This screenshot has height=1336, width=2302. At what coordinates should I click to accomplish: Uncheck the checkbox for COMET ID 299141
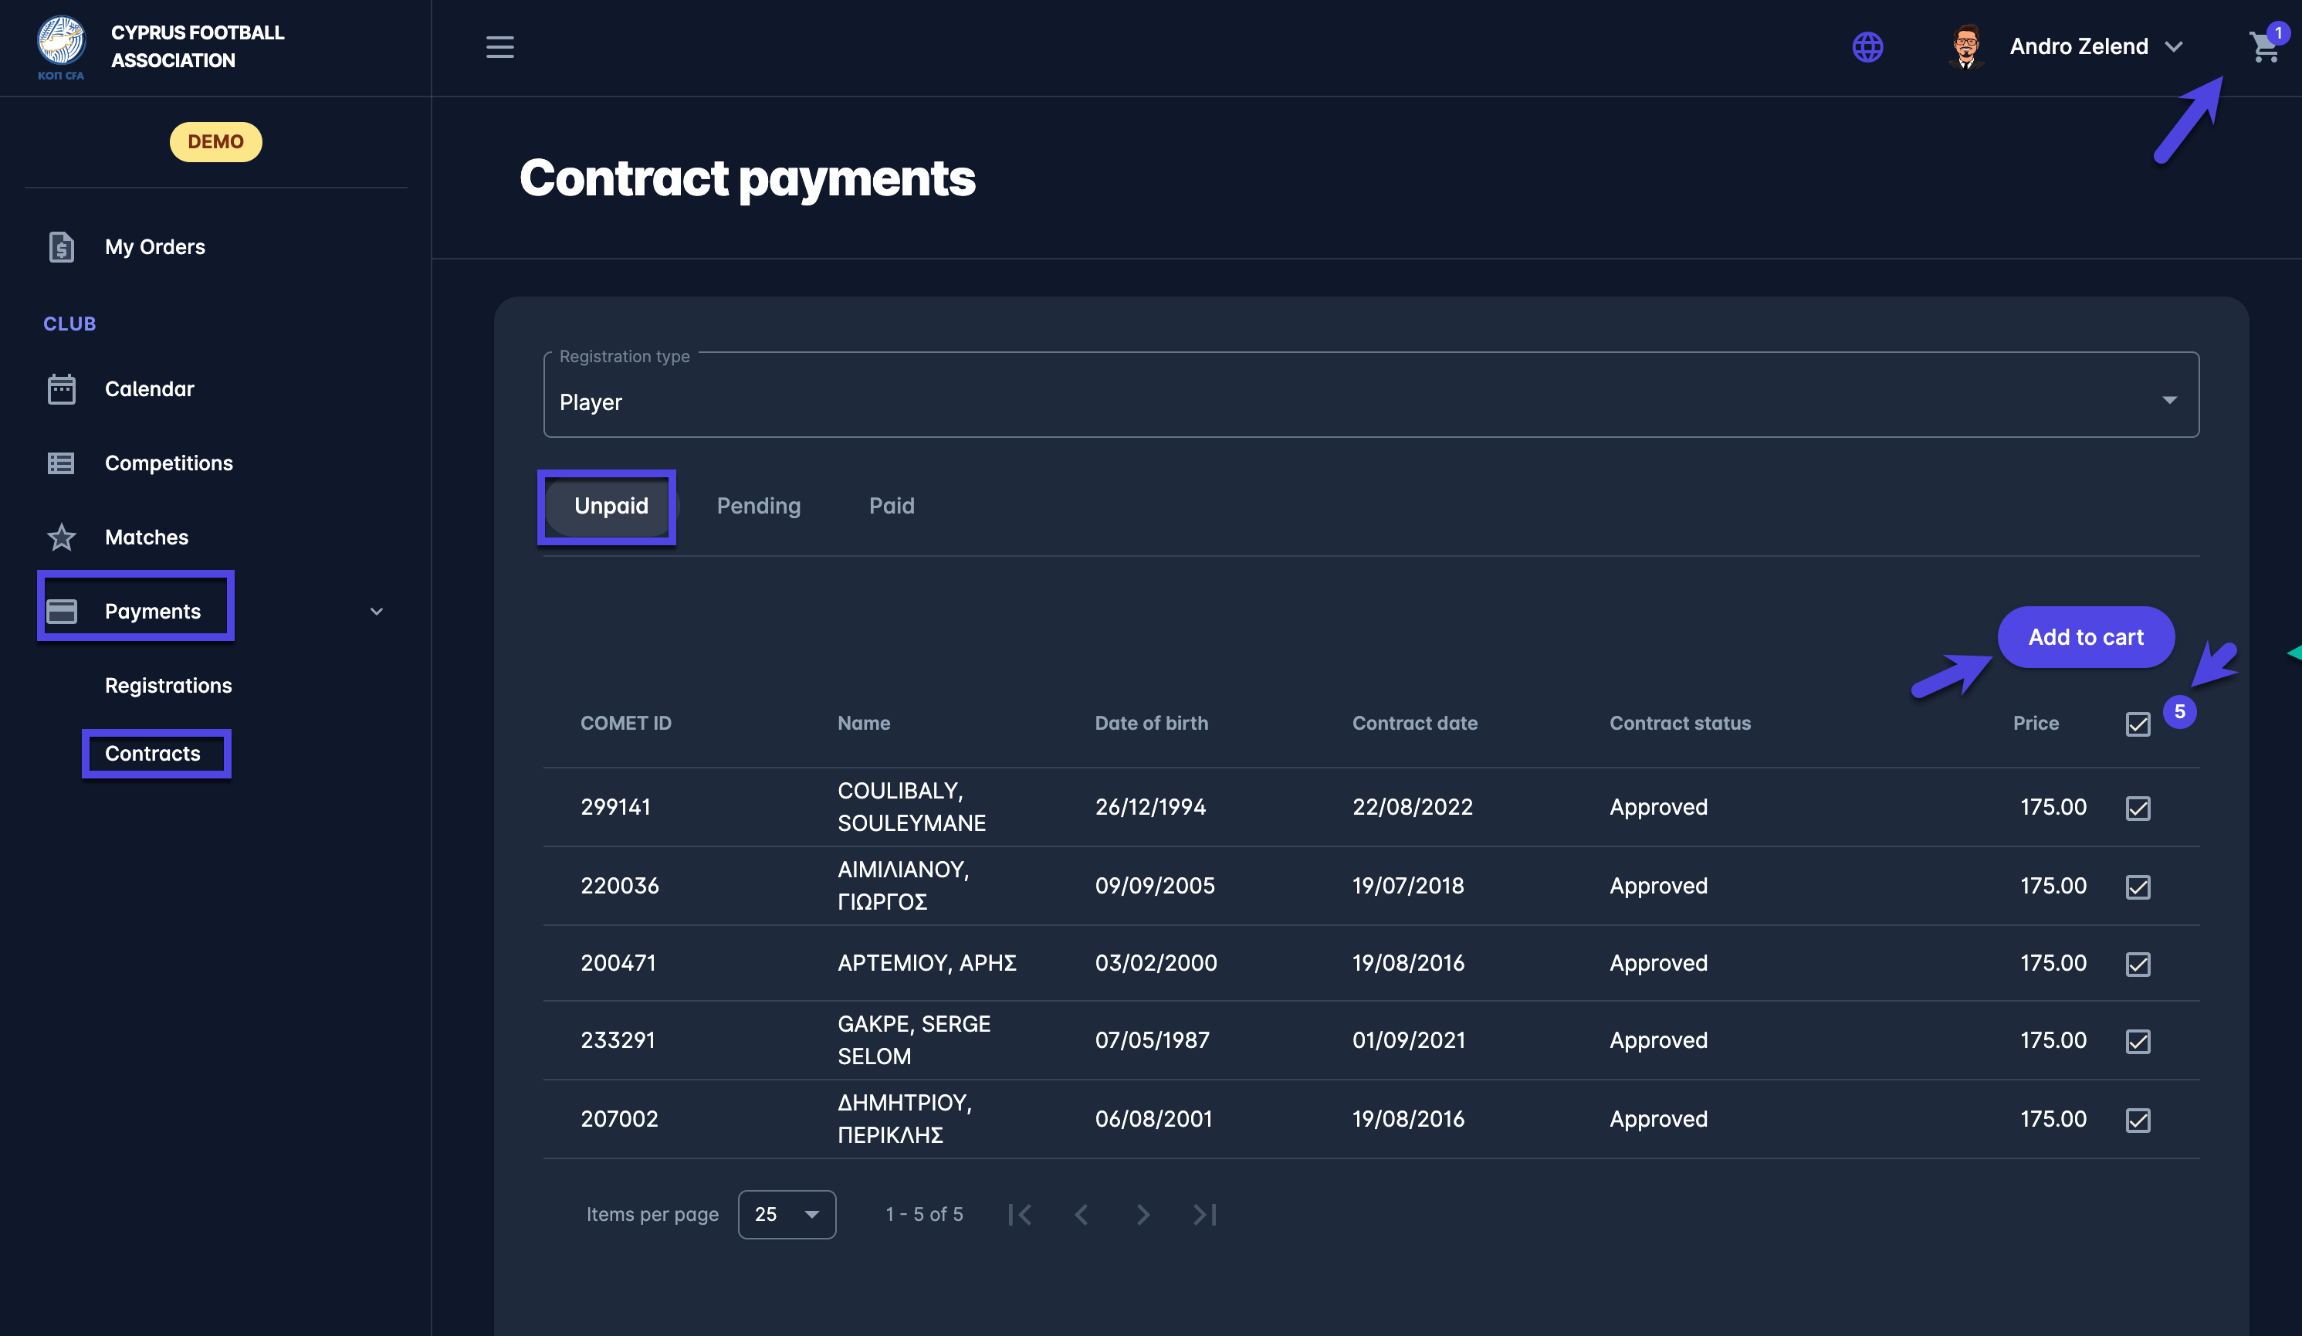click(x=2138, y=808)
